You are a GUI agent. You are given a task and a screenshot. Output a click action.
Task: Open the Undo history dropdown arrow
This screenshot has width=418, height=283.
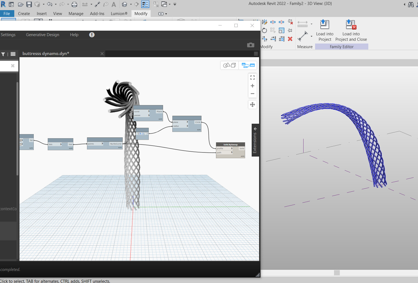click(x=56, y=4)
